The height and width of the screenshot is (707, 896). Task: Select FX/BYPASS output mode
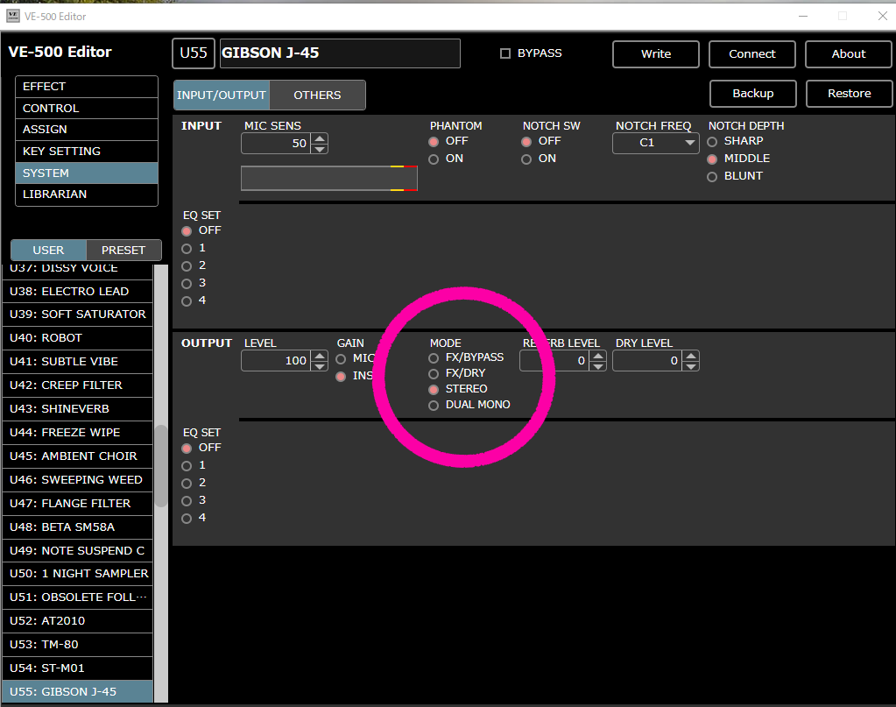click(434, 357)
